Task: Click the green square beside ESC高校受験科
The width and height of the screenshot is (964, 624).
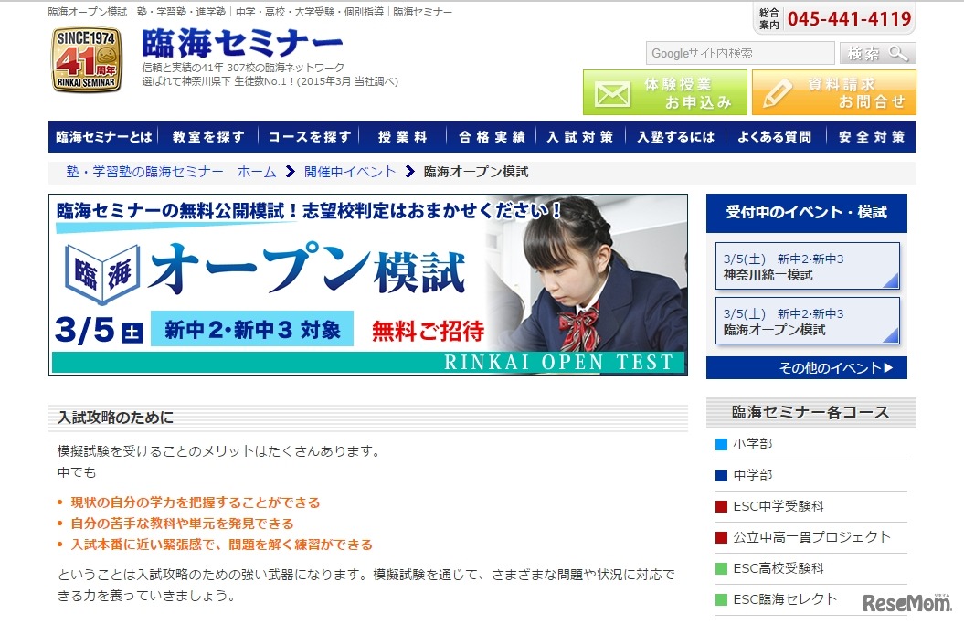Action: point(721,568)
